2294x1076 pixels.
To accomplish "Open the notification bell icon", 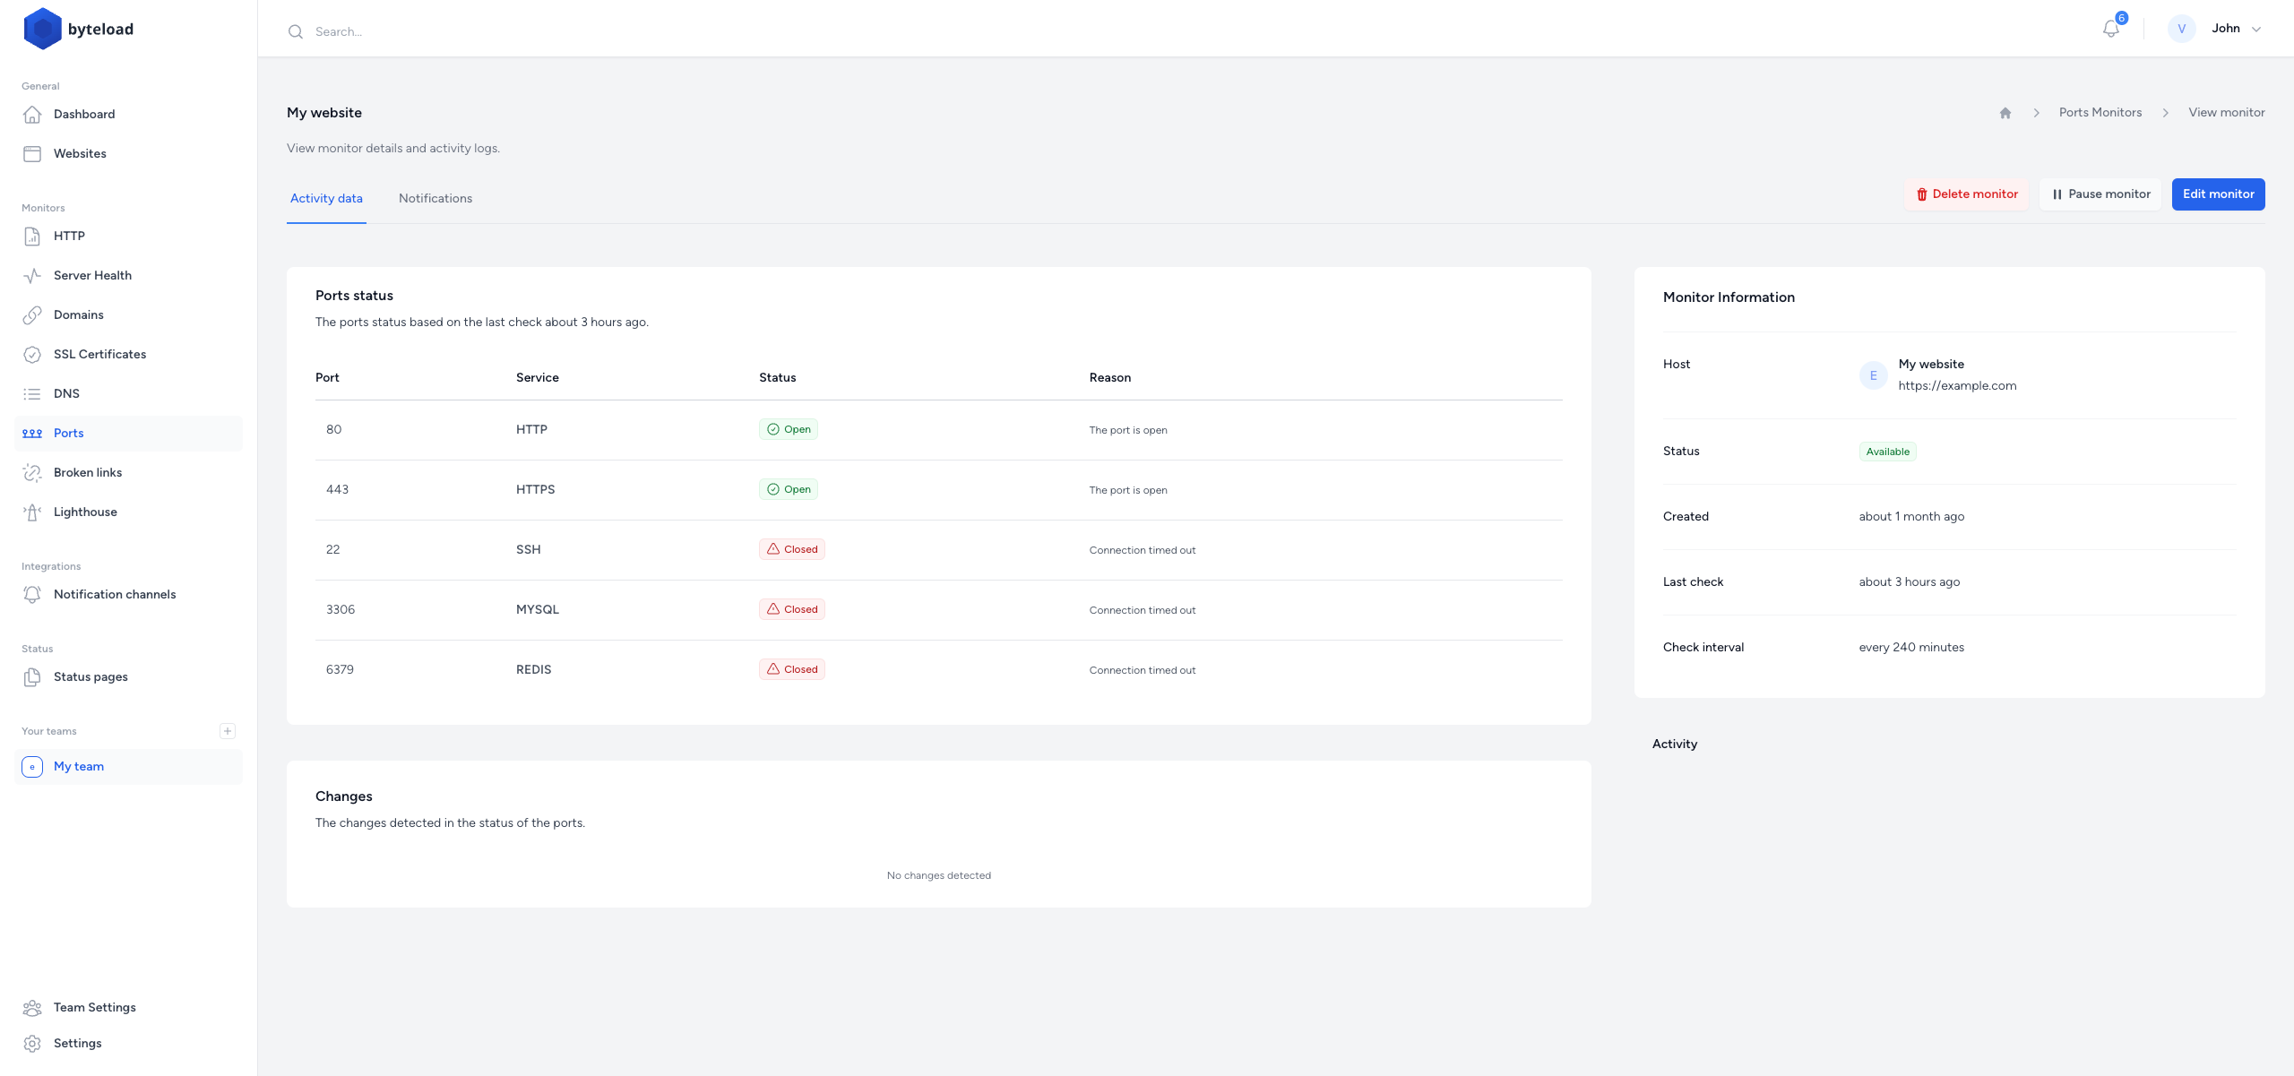I will [2111, 28].
